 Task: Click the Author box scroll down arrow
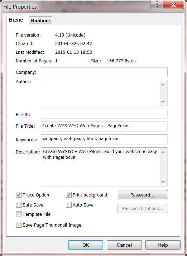[x=163, y=102]
